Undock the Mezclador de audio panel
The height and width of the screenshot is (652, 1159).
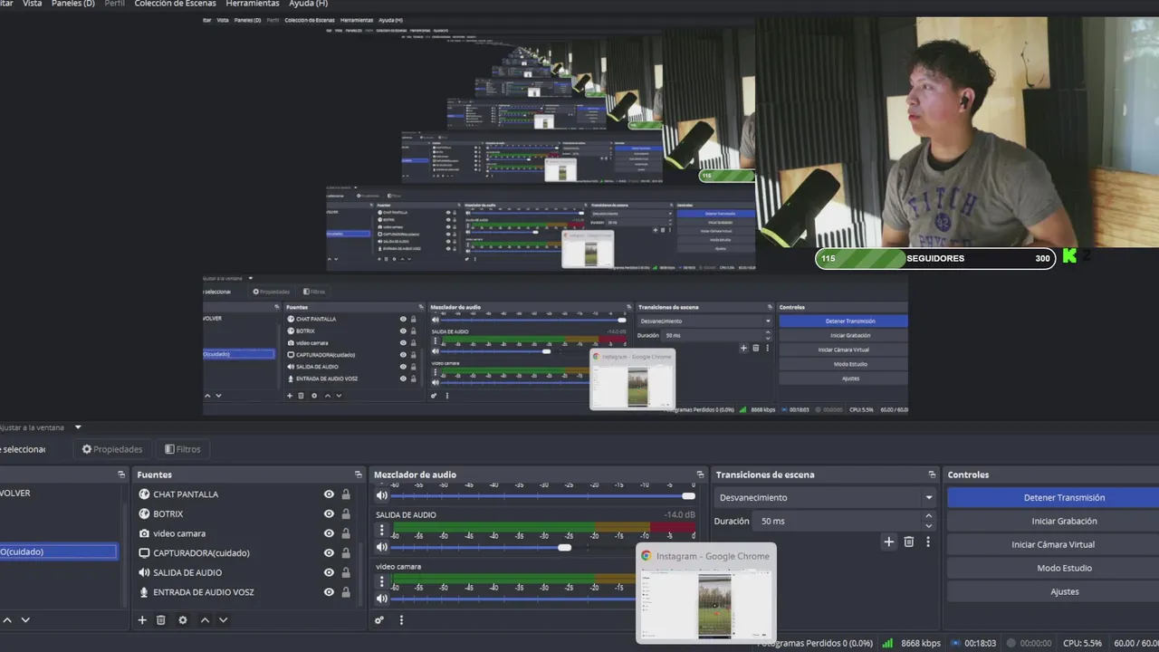click(700, 475)
